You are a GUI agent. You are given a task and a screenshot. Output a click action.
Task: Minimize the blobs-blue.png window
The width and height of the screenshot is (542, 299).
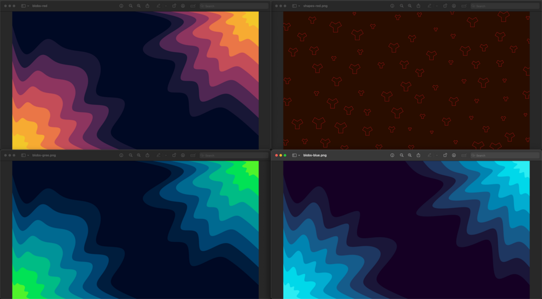tap(280, 155)
